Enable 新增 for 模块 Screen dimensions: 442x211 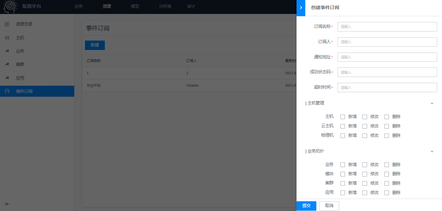click(343, 174)
